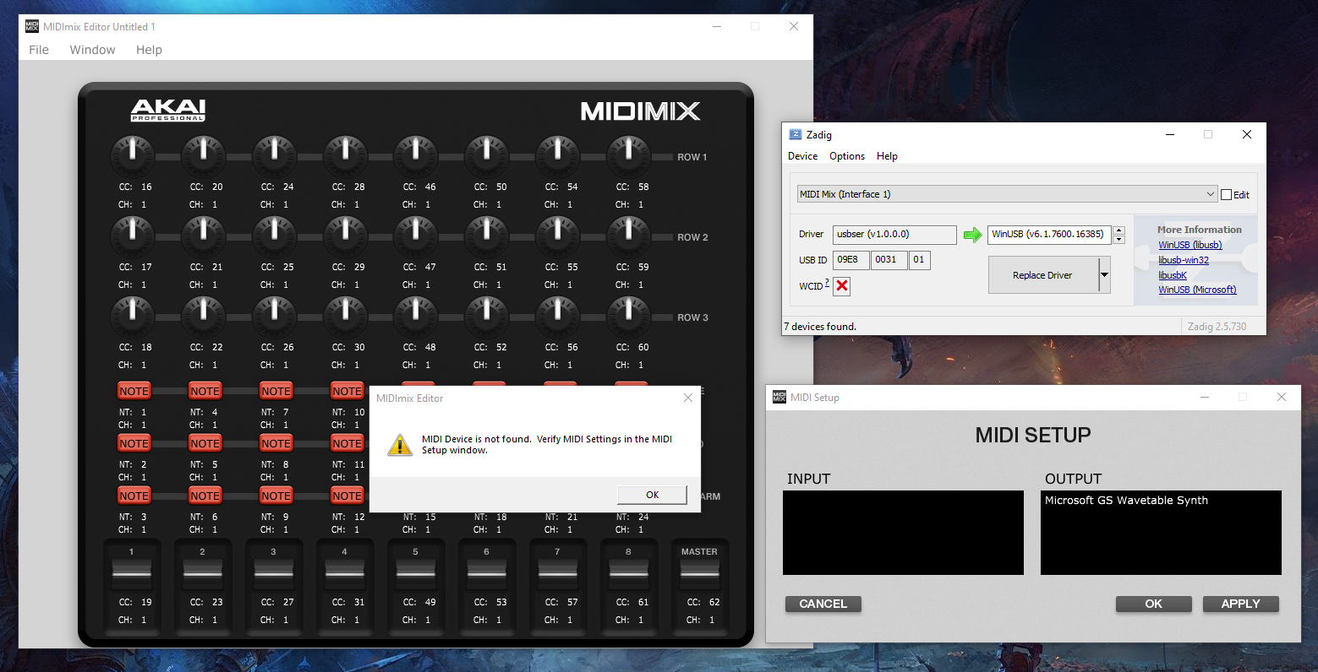This screenshot has width=1318, height=672.
Task: Click the green arrow between driver fields
Action: tap(972, 235)
